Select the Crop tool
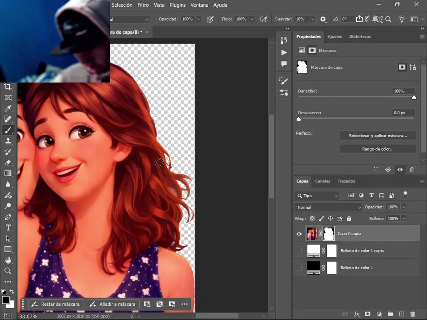 click(8, 87)
